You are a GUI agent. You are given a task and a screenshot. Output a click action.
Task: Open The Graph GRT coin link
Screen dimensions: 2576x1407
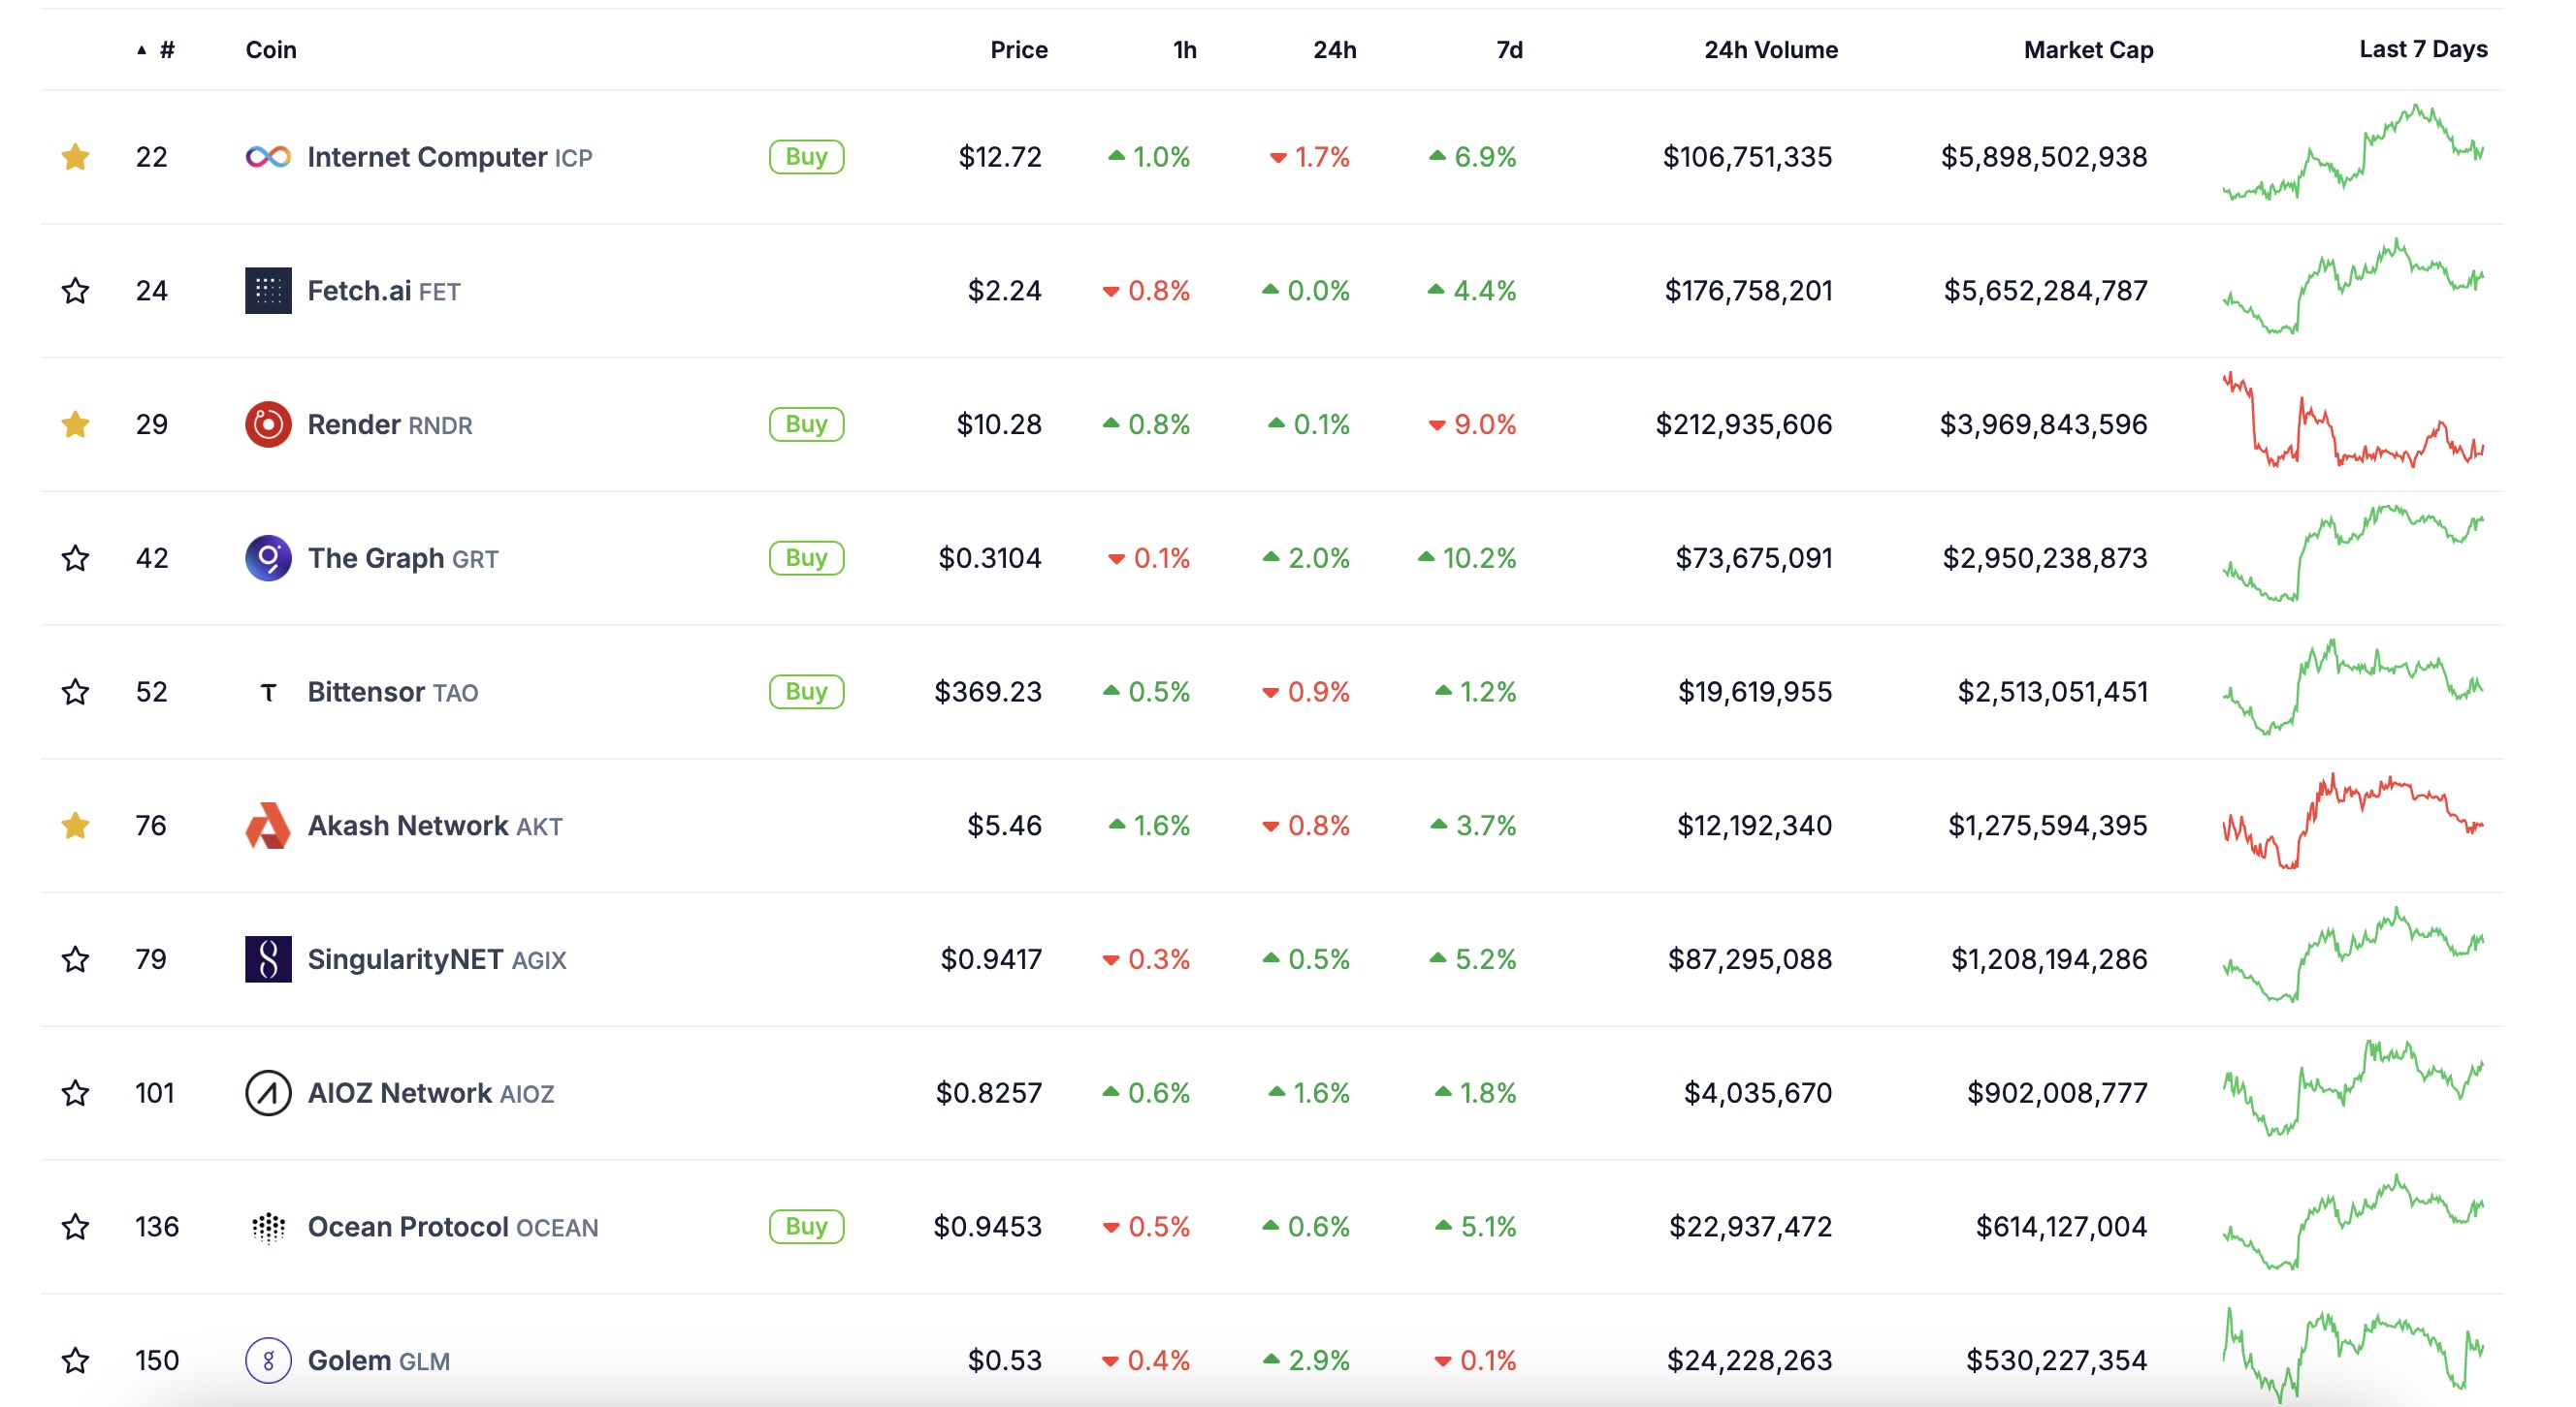pyautogui.click(x=402, y=557)
